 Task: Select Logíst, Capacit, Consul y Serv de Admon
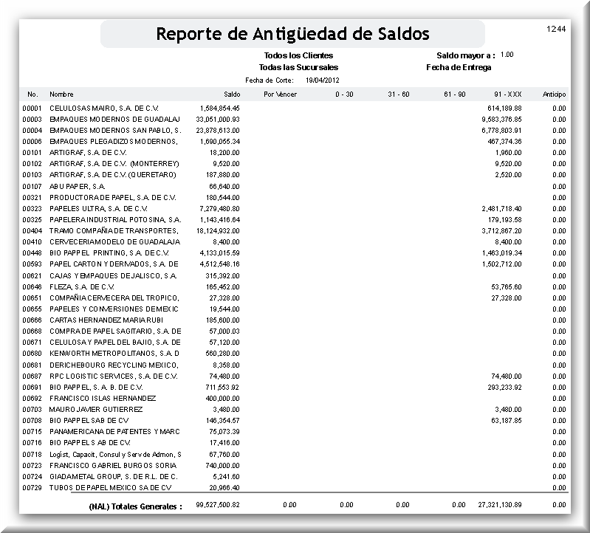(115, 455)
